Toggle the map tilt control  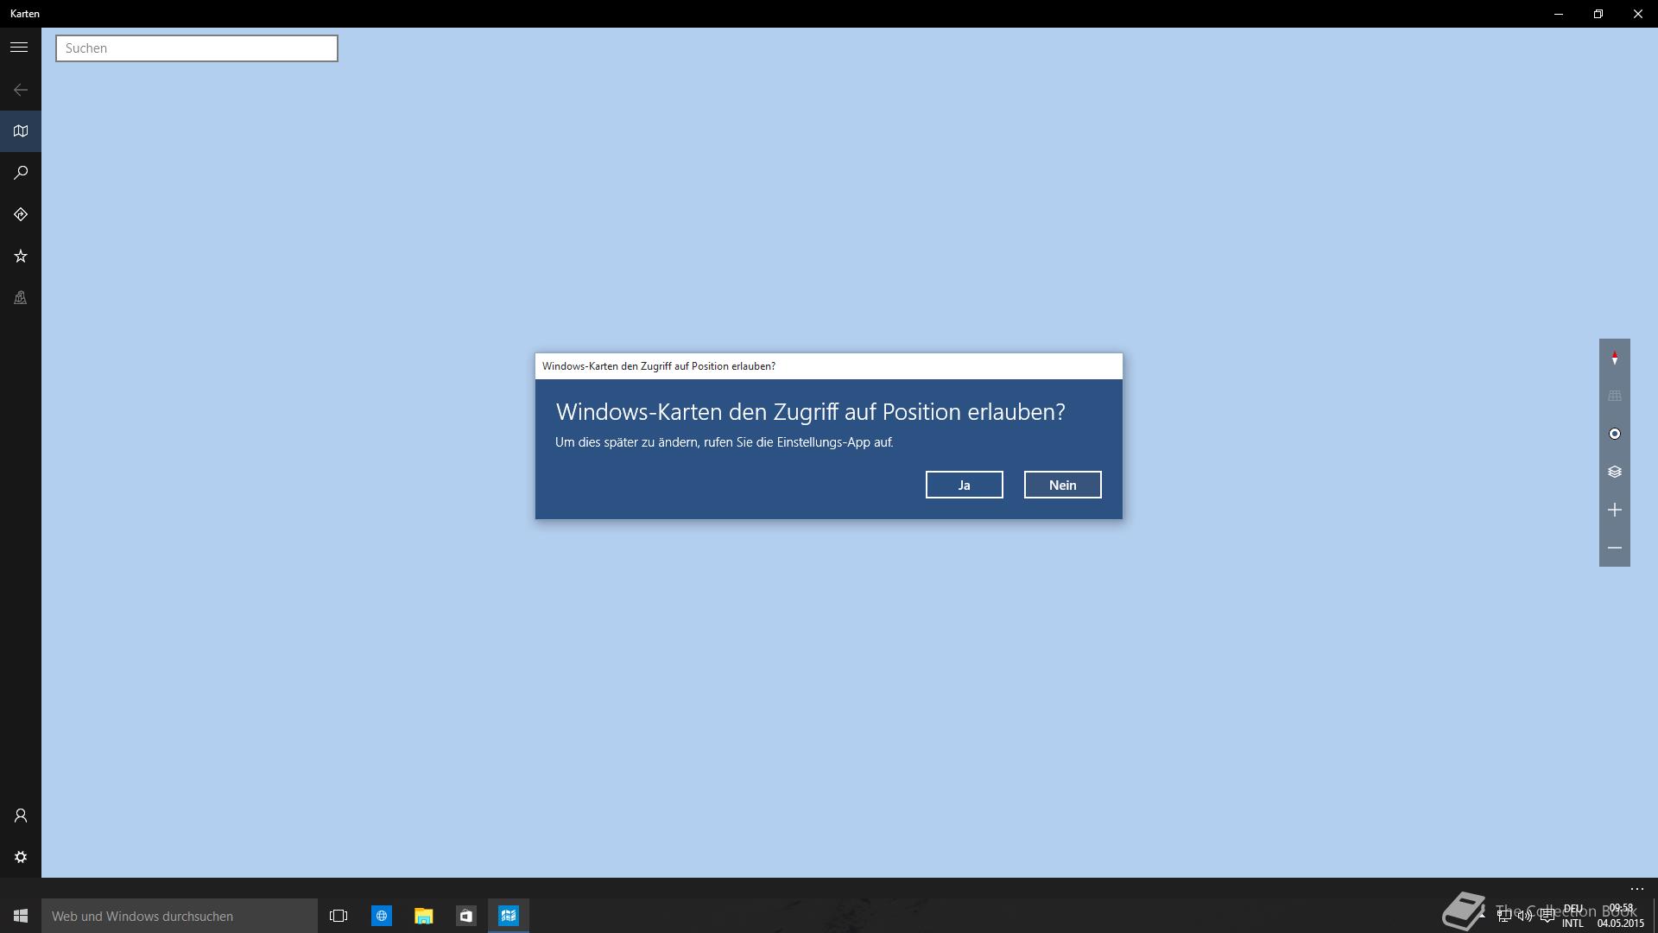[x=1614, y=396]
